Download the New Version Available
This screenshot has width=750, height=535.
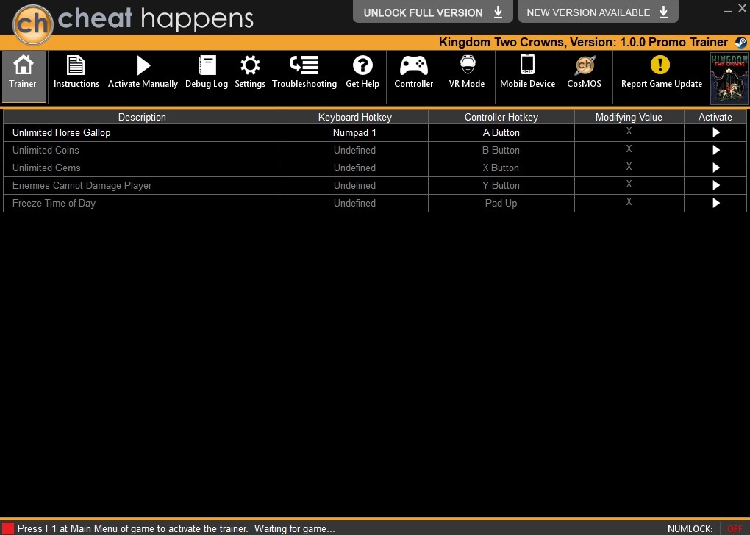[x=599, y=12]
